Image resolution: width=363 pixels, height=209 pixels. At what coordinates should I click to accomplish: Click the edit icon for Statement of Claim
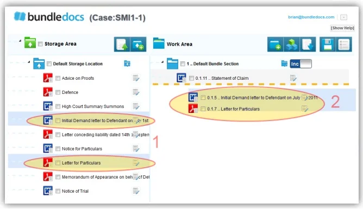293,78
